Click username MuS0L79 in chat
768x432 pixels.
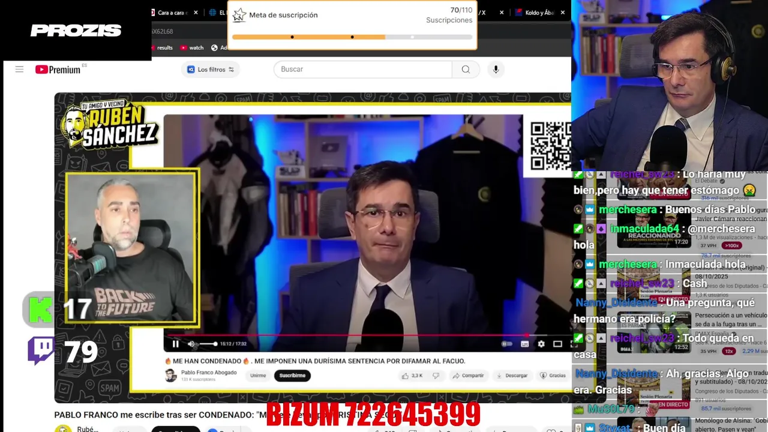[611, 409]
